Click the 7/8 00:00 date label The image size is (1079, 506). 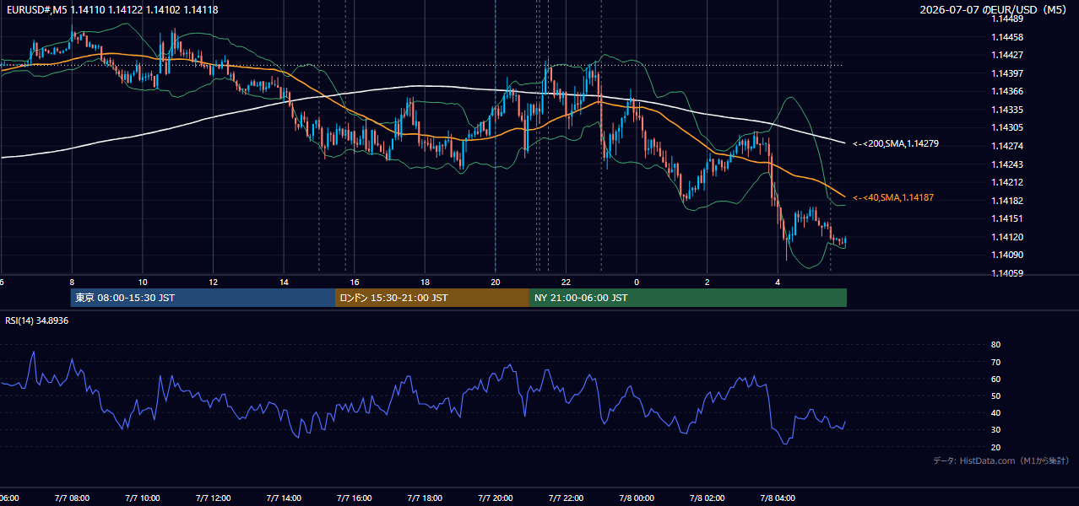[x=637, y=498]
